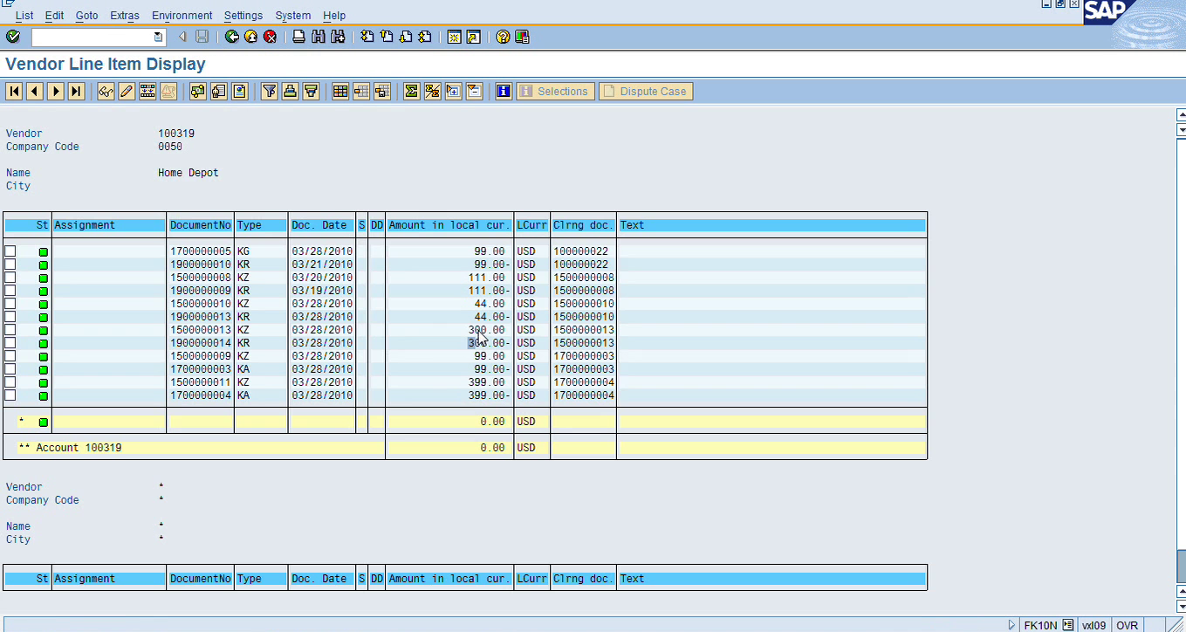Viewport: 1186px width, 632px height.
Task: Click the Print icon in standard toolbar
Action: tap(298, 37)
